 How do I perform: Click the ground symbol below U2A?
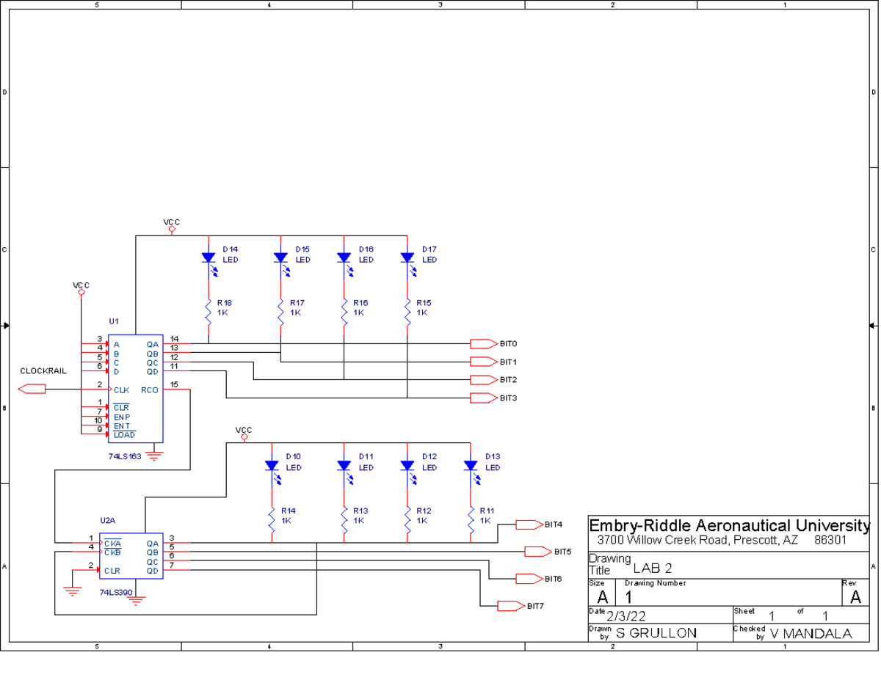click(136, 600)
